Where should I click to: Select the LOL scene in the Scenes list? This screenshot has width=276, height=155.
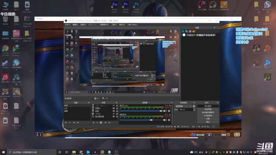coord(77,108)
